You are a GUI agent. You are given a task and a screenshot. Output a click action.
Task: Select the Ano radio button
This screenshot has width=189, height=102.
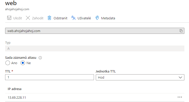point(8,63)
